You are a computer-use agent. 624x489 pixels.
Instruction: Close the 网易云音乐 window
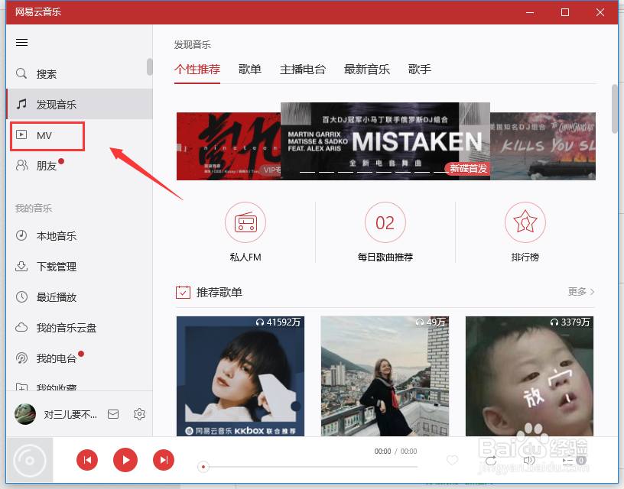(x=600, y=12)
